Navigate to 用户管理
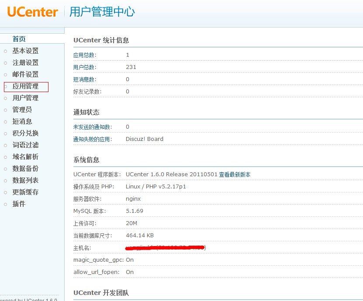The height and width of the screenshot is (301, 363). pos(25,98)
